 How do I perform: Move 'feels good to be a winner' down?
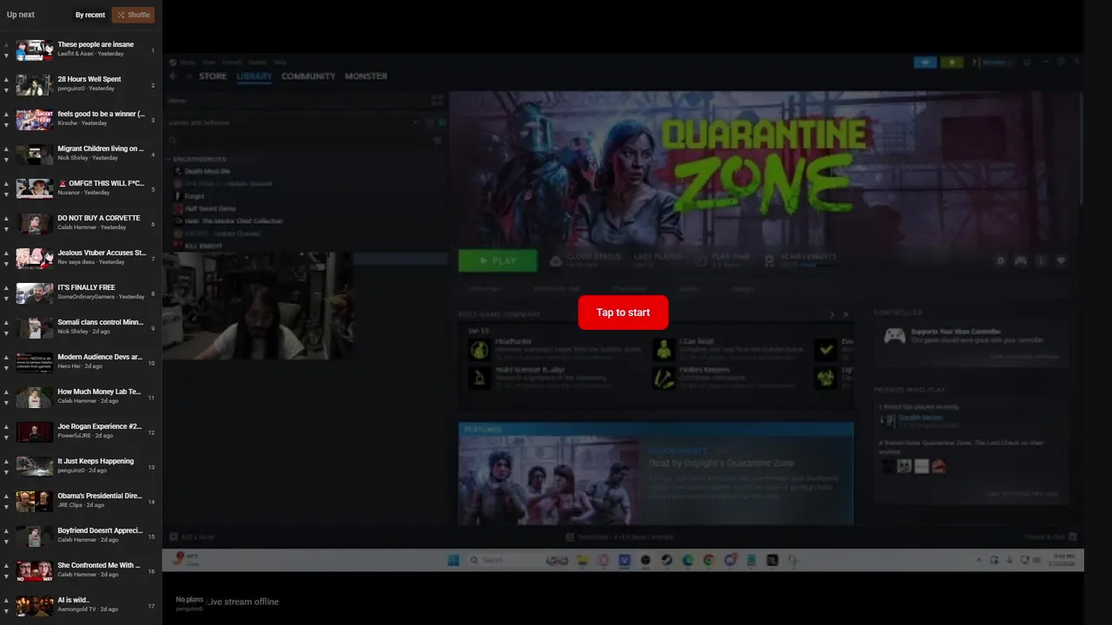tap(6, 124)
